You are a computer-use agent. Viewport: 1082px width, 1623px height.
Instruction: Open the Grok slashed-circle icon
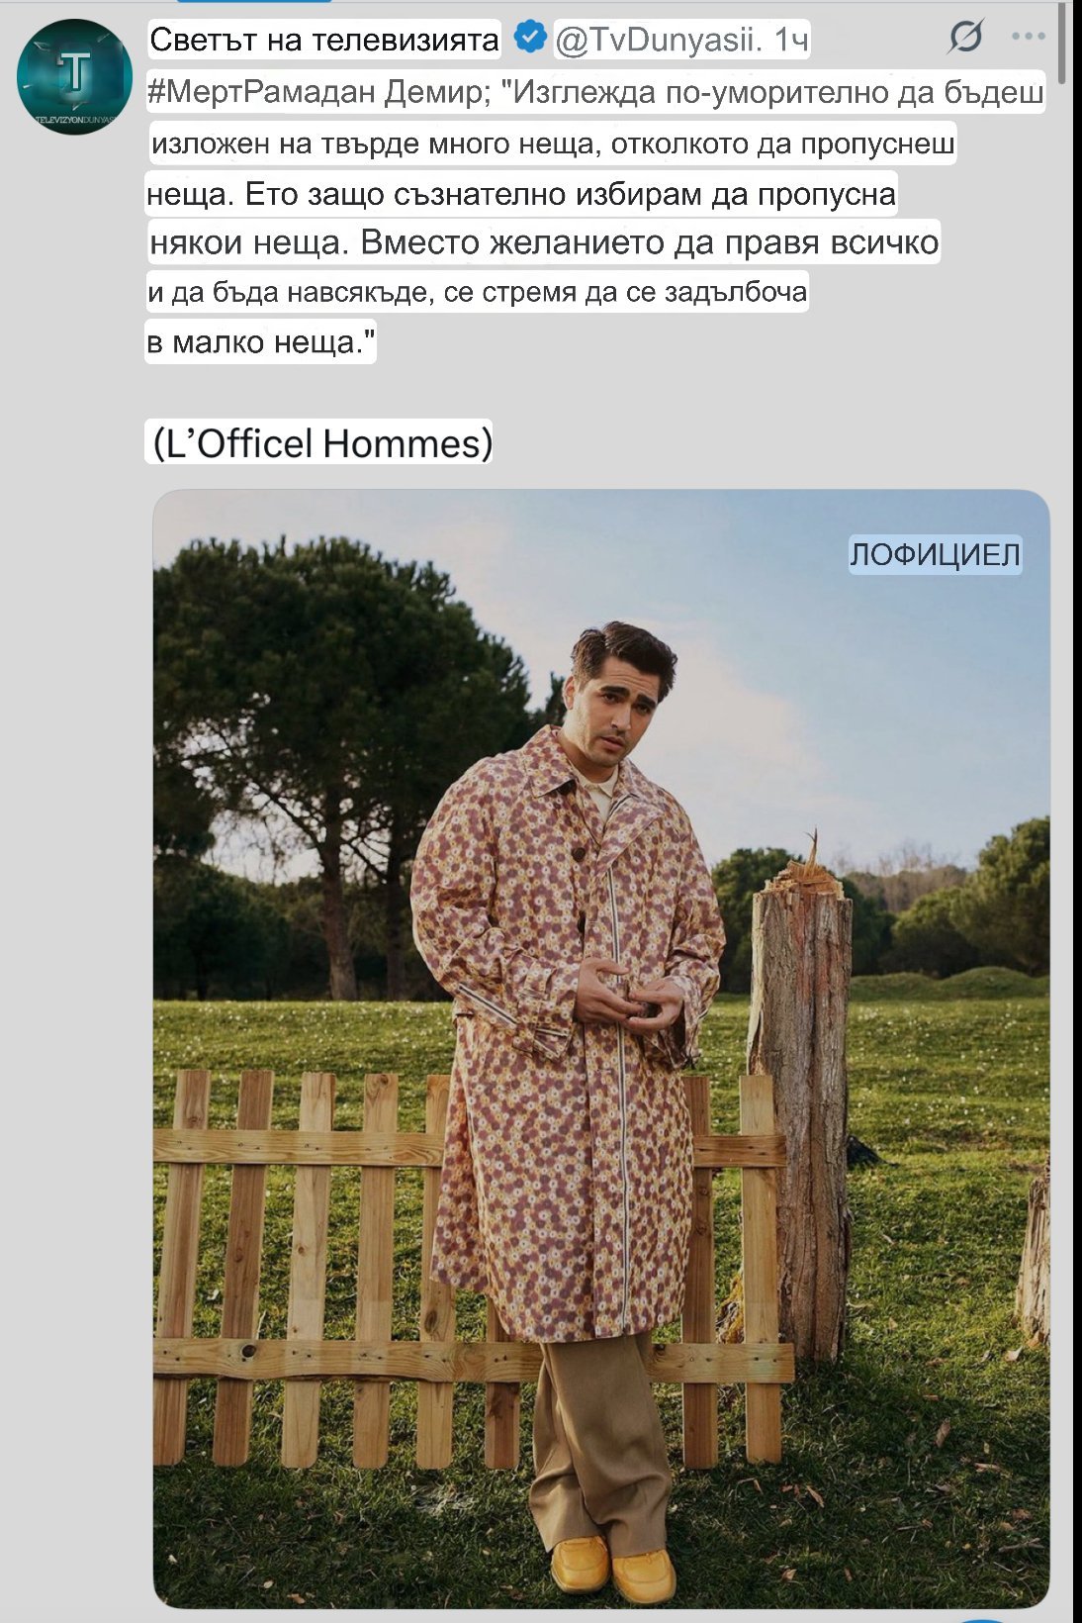point(965,37)
